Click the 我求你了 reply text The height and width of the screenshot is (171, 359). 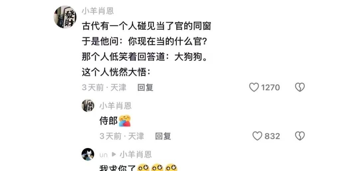point(118,168)
